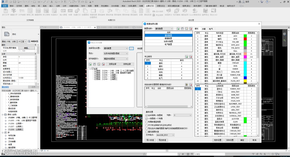Click the 插入图框 ribbon icon

click(63, 11)
